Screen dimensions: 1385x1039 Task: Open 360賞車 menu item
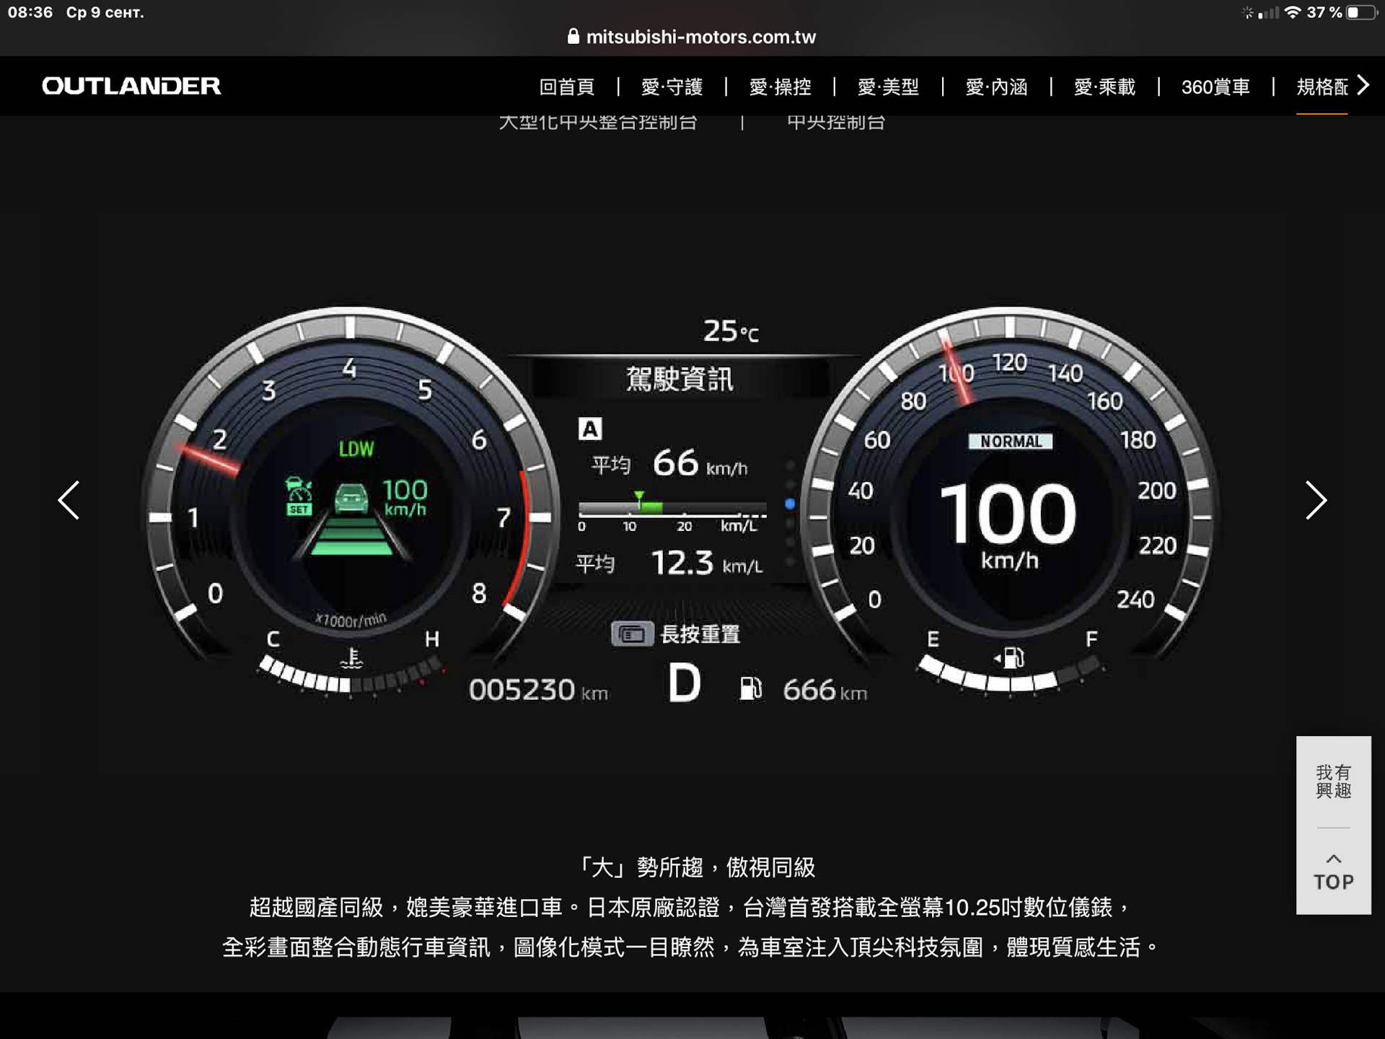click(x=1215, y=87)
